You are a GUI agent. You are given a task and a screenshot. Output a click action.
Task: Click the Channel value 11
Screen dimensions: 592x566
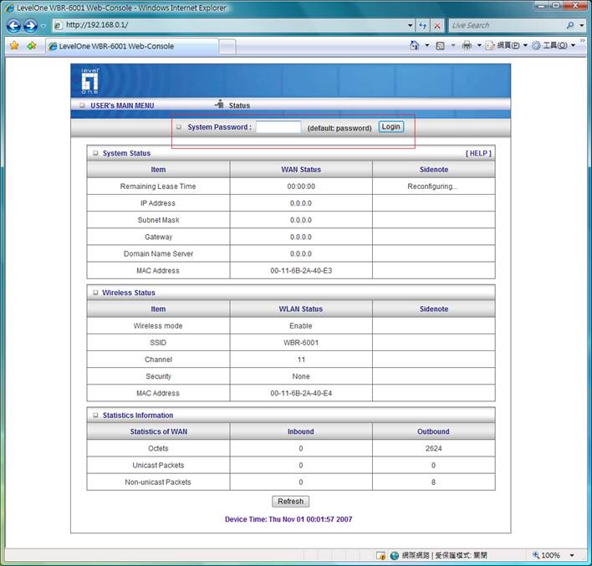coord(301,359)
